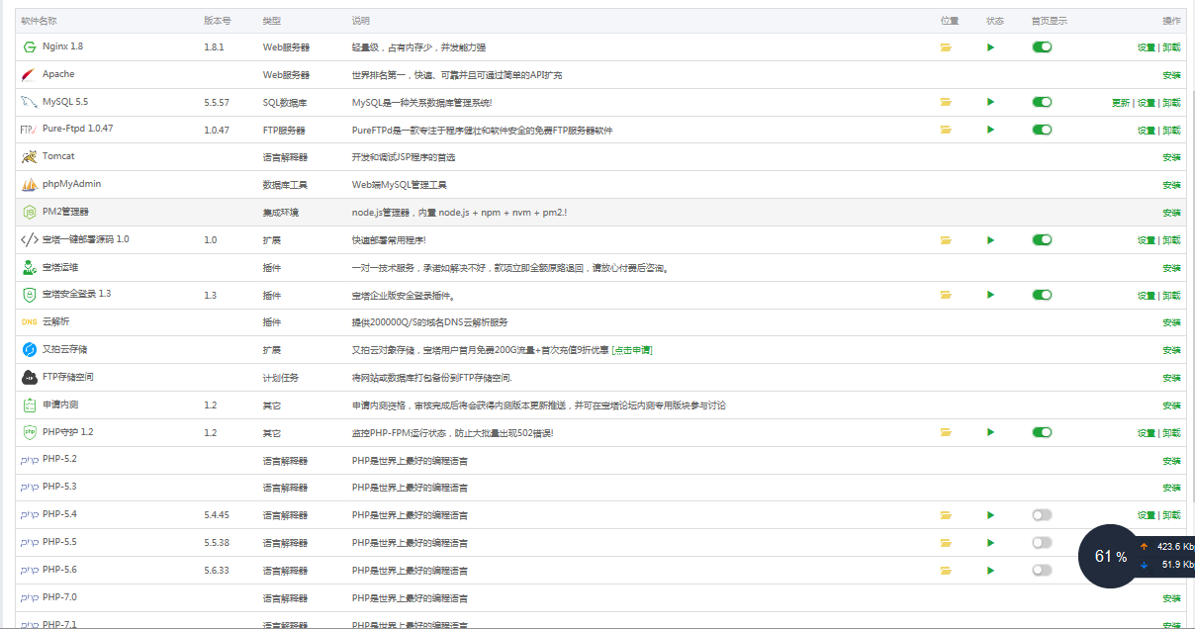This screenshot has height=629, width=1195.
Task: Click the Nginx 1.8 running status play icon
Action: click(990, 47)
